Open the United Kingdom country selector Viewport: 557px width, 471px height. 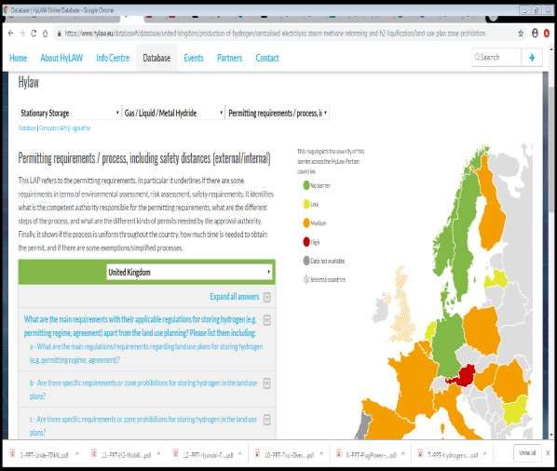click(189, 272)
